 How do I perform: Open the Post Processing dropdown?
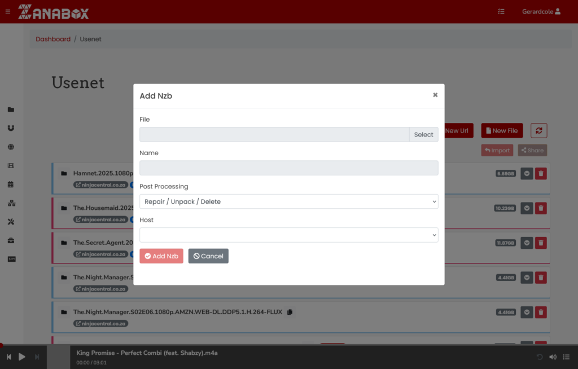tap(288, 201)
